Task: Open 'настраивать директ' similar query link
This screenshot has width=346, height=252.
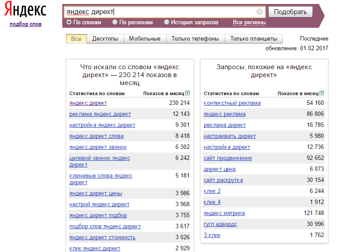Action: tap(230, 136)
